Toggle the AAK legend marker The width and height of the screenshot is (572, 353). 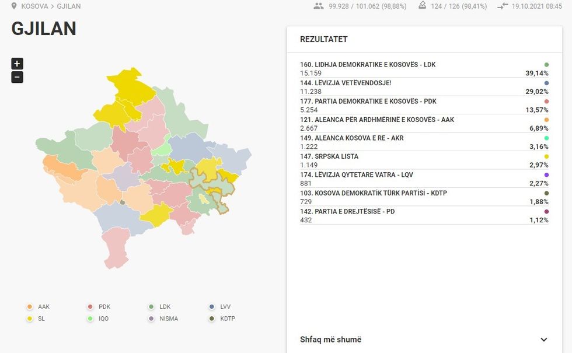pos(29,306)
